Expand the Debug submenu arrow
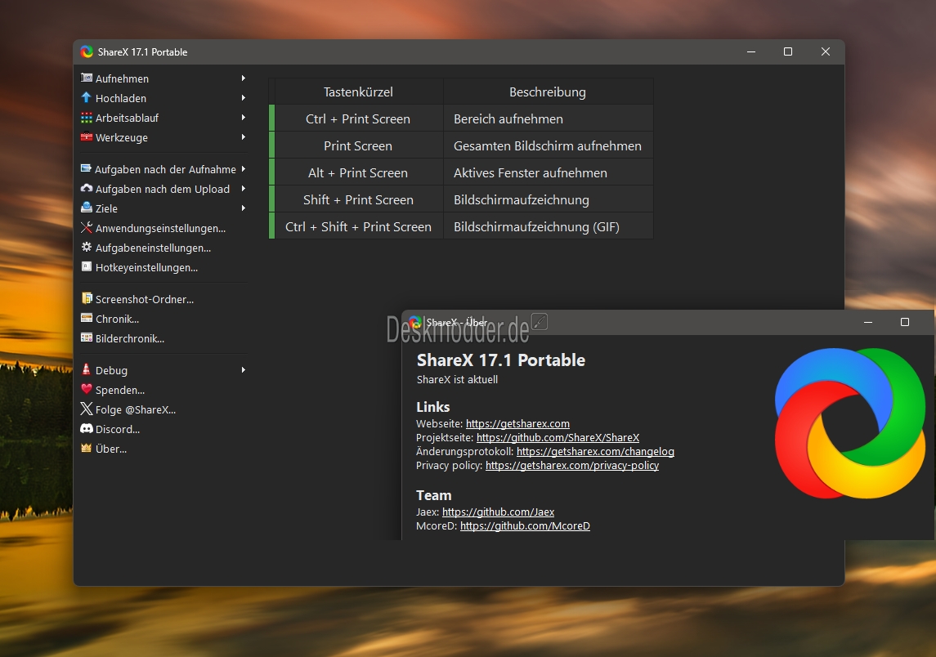This screenshot has width=936, height=657. [x=243, y=370]
